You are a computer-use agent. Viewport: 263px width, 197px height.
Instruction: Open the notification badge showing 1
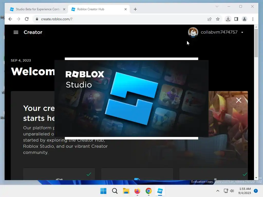(256, 191)
